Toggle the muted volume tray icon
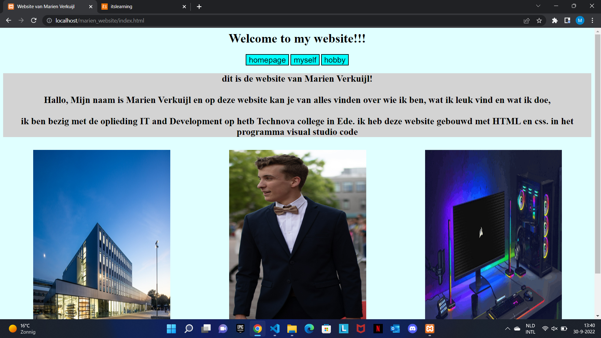Screen dimensions: 601x338 click(554, 329)
